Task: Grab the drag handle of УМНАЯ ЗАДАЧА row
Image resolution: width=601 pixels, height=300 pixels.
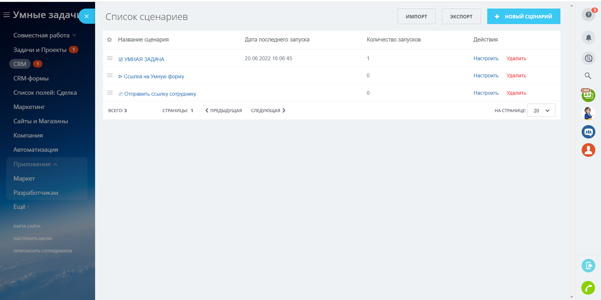Action: click(110, 58)
